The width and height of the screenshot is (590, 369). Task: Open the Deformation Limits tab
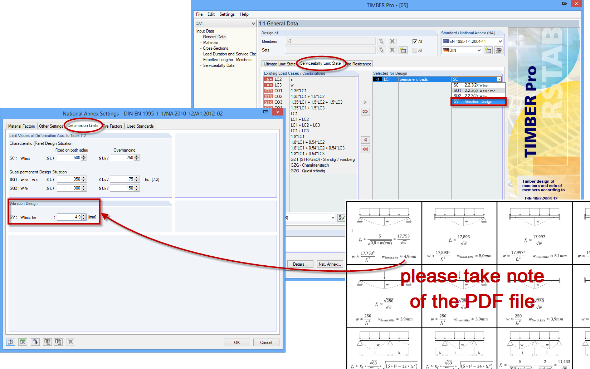tap(83, 126)
